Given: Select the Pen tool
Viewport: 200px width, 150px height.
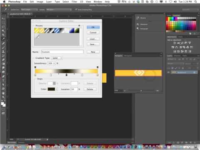Looking at the screenshot, I should click(x=3, y=76).
